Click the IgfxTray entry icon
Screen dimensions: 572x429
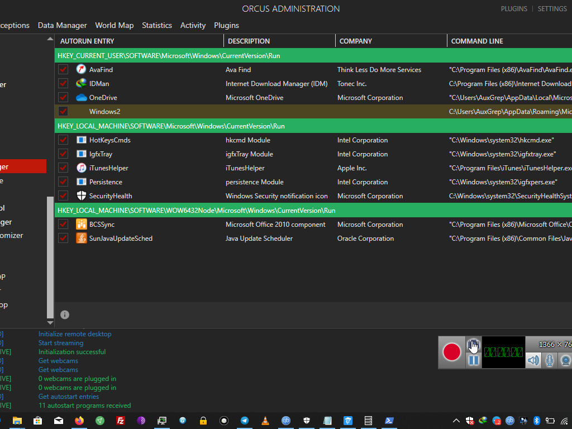coord(81,154)
